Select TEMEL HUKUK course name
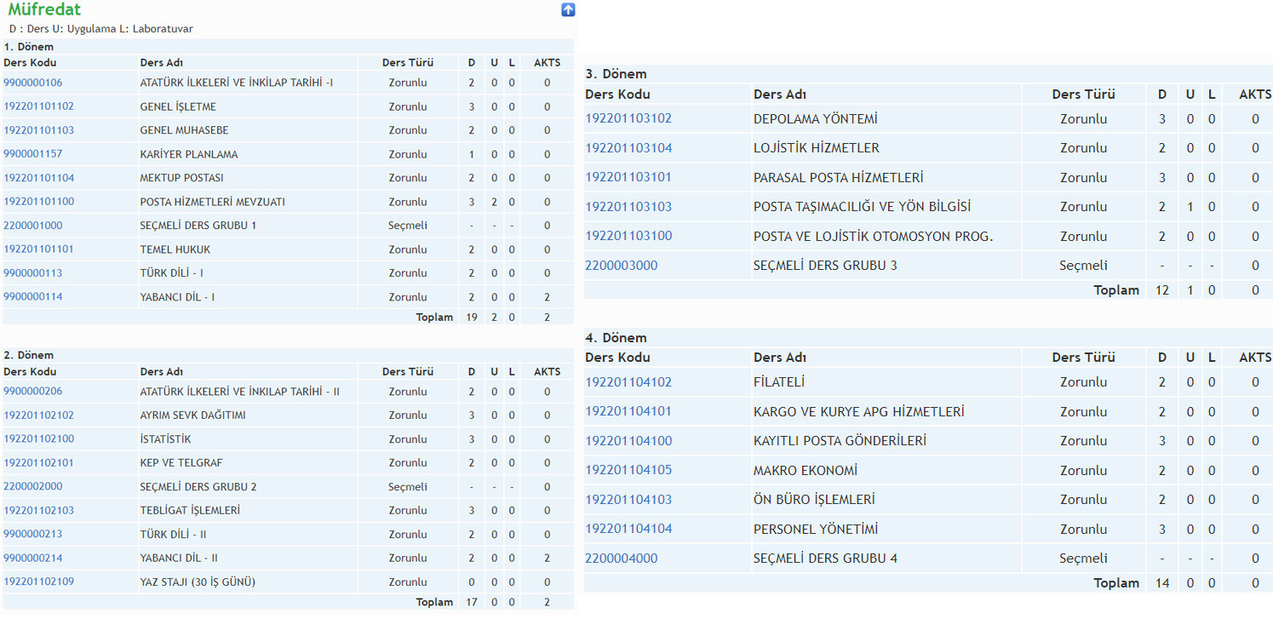Image resolution: width=1273 pixels, height=636 pixels. pyautogui.click(x=175, y=249)
